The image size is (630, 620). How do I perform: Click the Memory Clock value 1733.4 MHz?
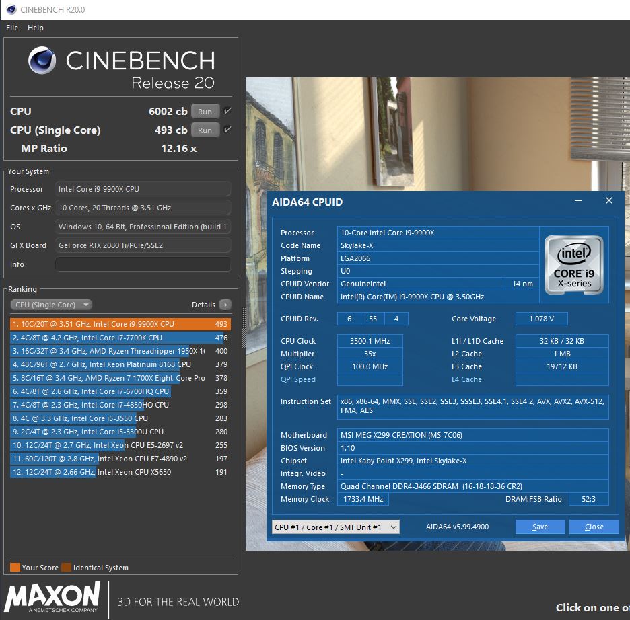click(x=363, y=499)
